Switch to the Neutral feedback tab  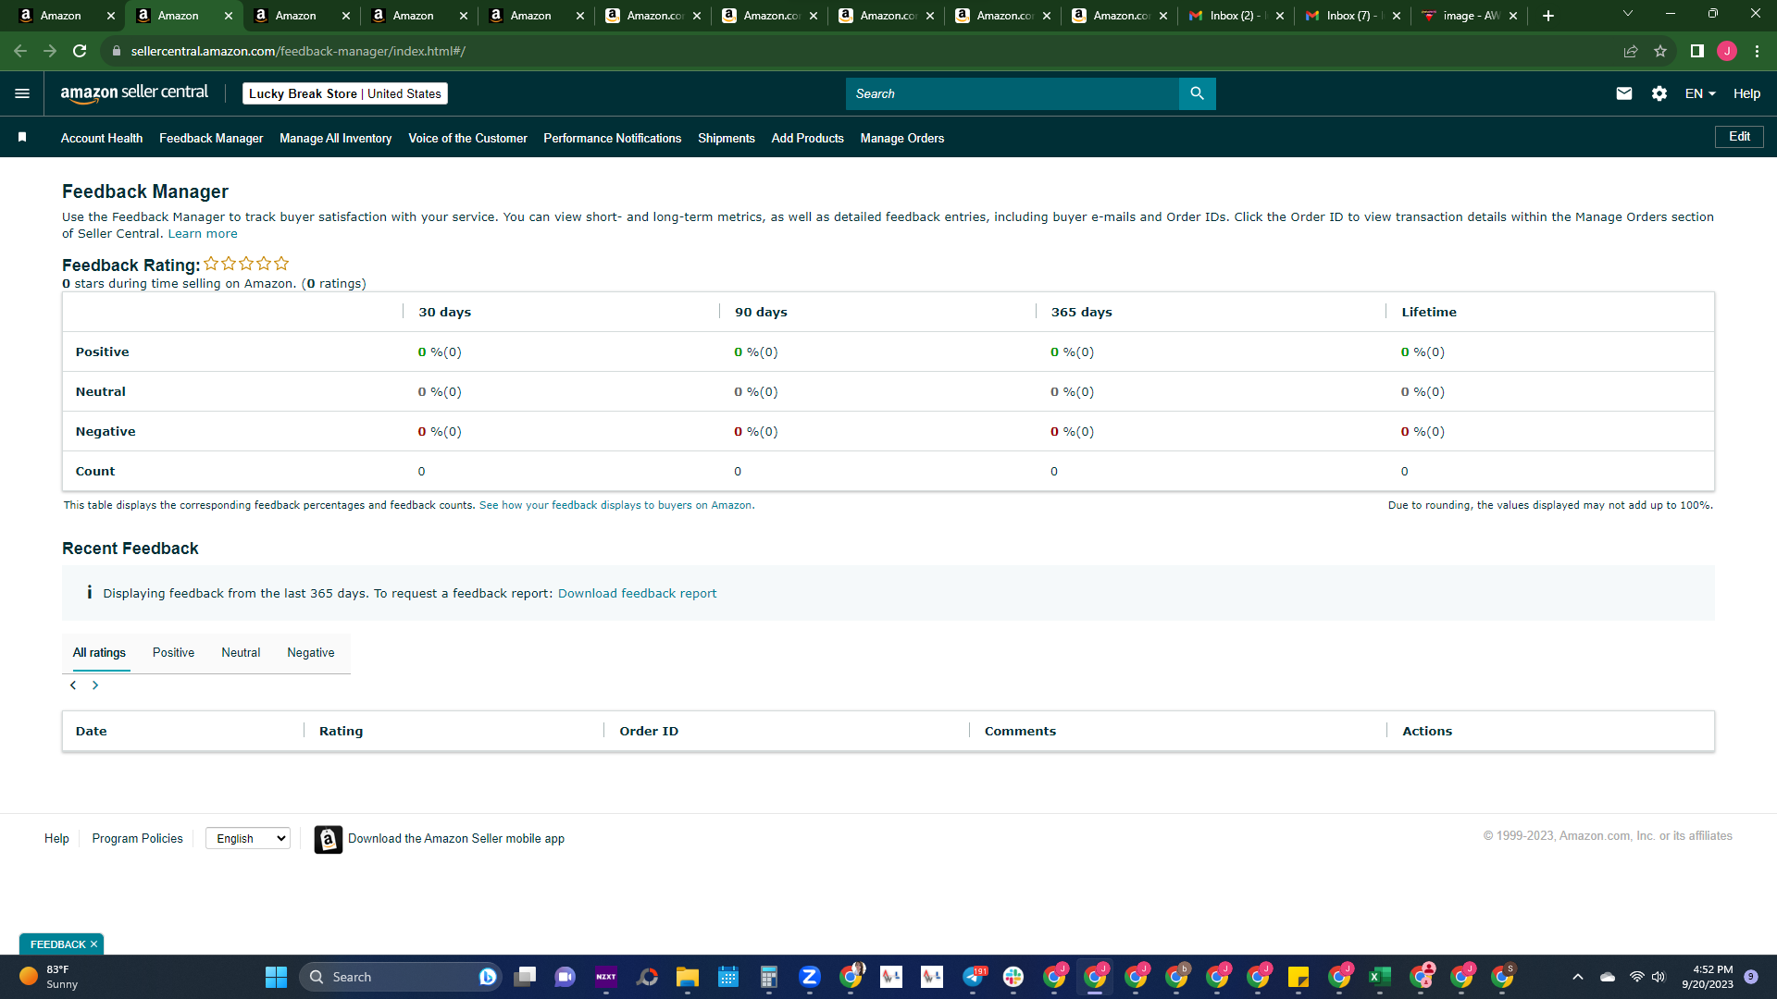click(241, 652)
